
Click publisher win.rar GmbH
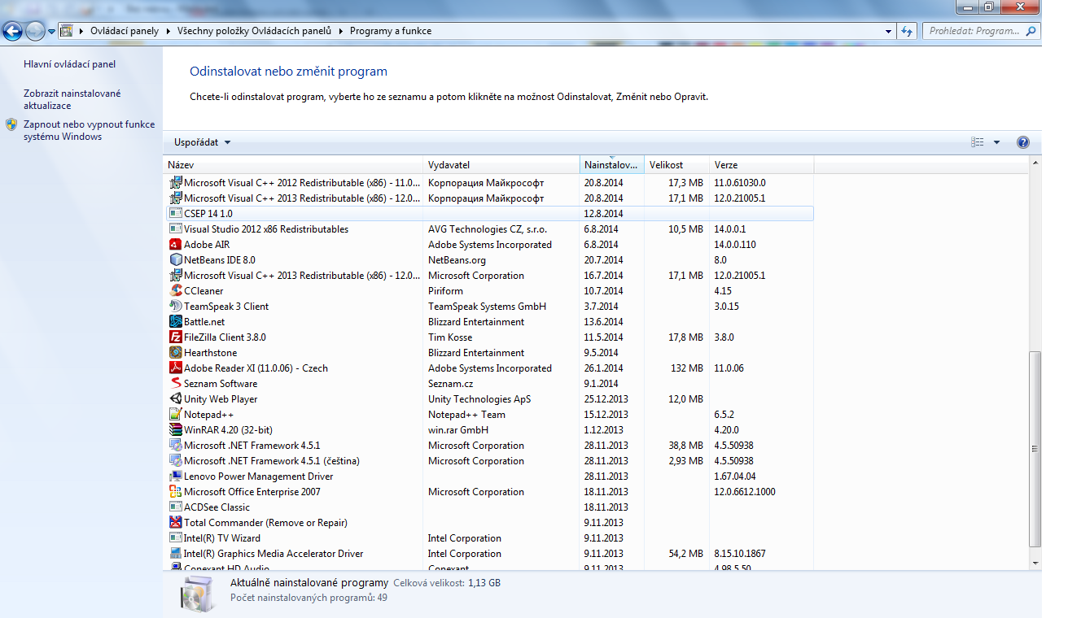click(458, 430)
